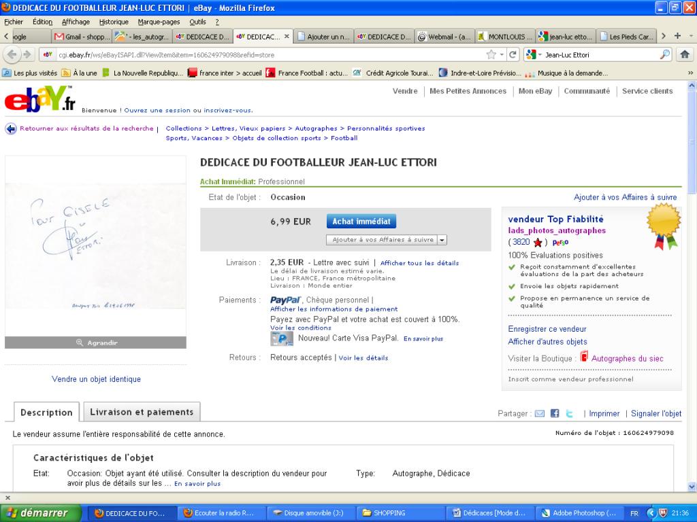Expand the bookmarks toolbar overflow chevron
This screenshot has width=697, height=522.
(x=690, y=73)
